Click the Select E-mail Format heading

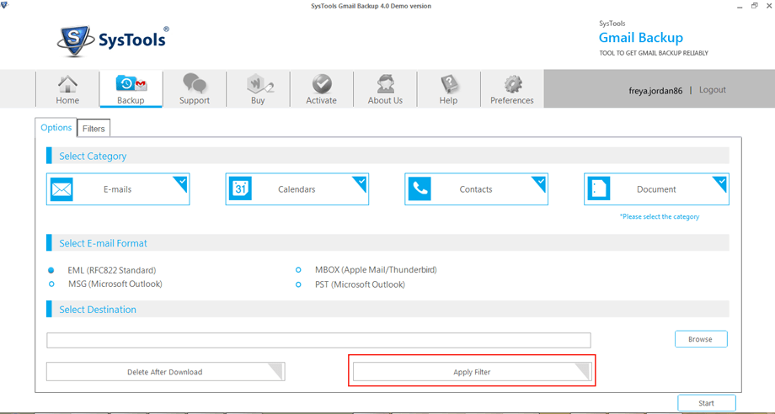pos(104,243)
